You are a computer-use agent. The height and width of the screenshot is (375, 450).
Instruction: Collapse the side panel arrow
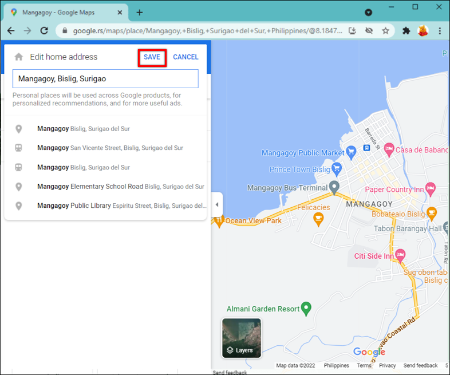[217, 204]
